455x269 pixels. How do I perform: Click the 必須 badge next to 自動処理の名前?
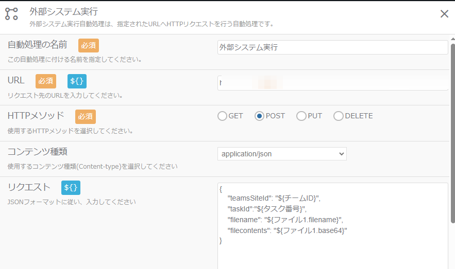[x=88, y=45]
